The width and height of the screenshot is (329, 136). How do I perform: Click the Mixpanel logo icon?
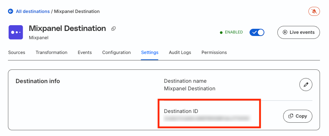pyautogui.click(x=16, y=32)
